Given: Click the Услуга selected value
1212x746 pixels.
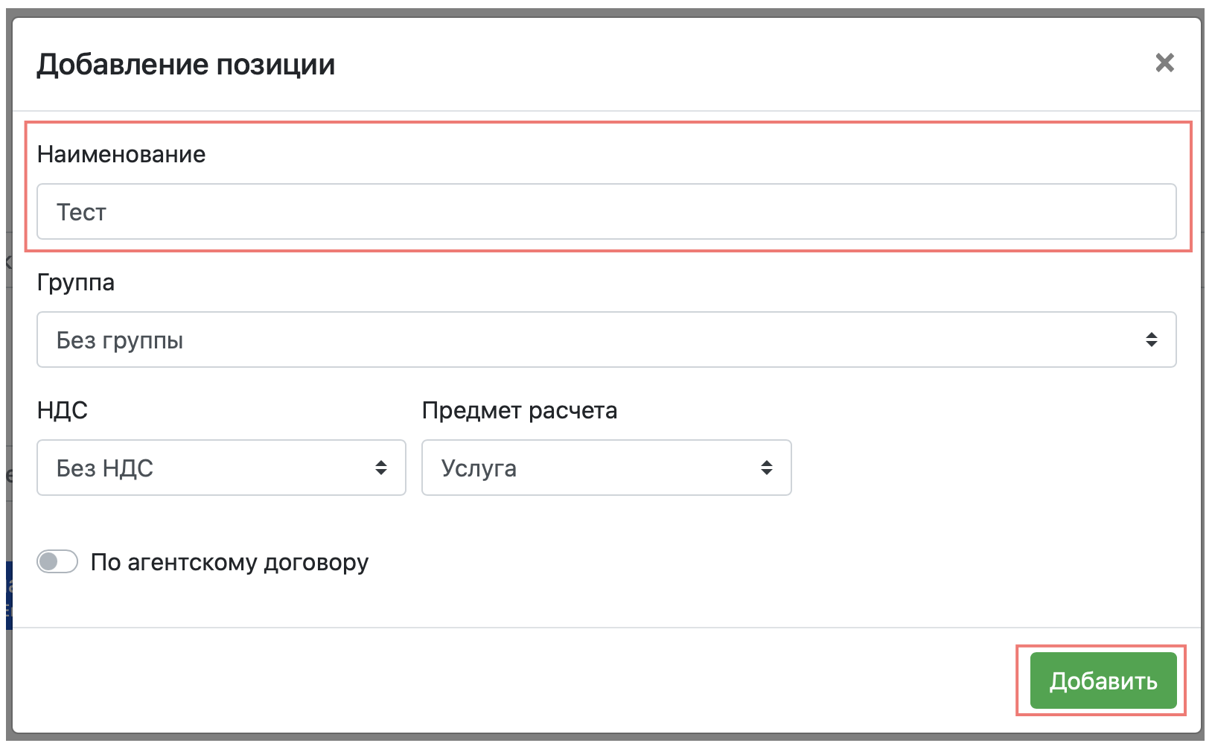Looking at the screenshot, I should 479,468.
